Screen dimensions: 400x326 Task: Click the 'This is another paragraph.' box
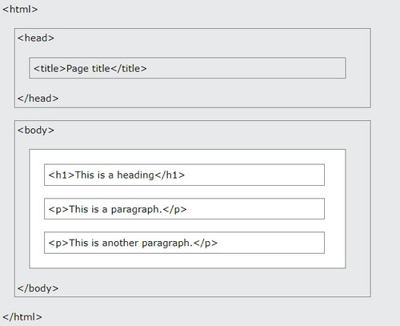[184, 243]
